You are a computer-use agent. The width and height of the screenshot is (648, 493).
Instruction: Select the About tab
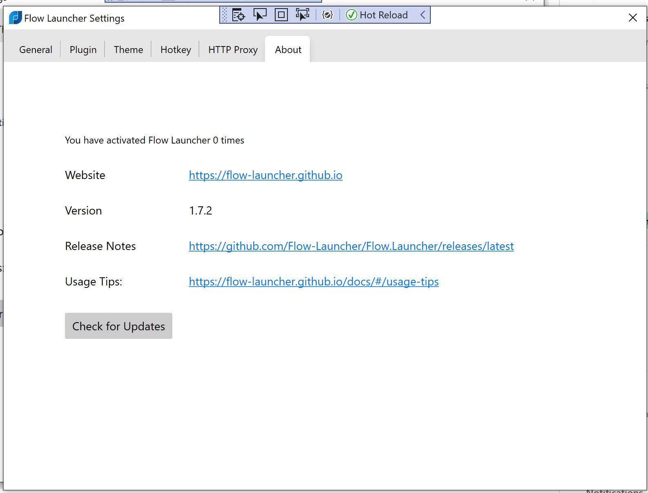pos(288,50)
